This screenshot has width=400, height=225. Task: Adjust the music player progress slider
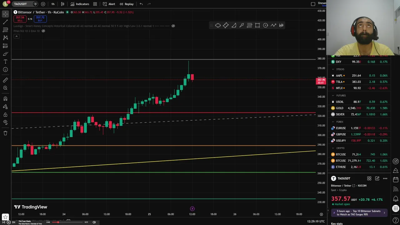67,222
